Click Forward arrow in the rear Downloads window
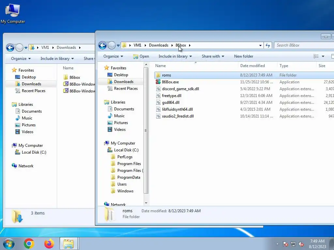 (x=19, y=48)
